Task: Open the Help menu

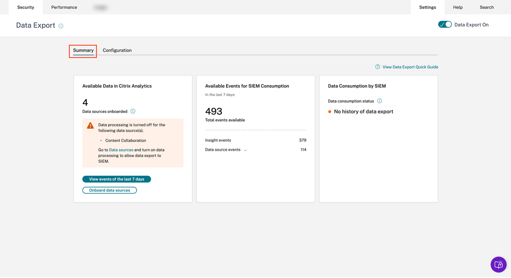Action: coord(458,7)
